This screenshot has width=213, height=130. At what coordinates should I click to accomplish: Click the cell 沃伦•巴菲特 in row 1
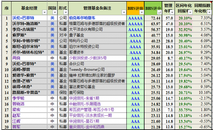click(29, 18)
